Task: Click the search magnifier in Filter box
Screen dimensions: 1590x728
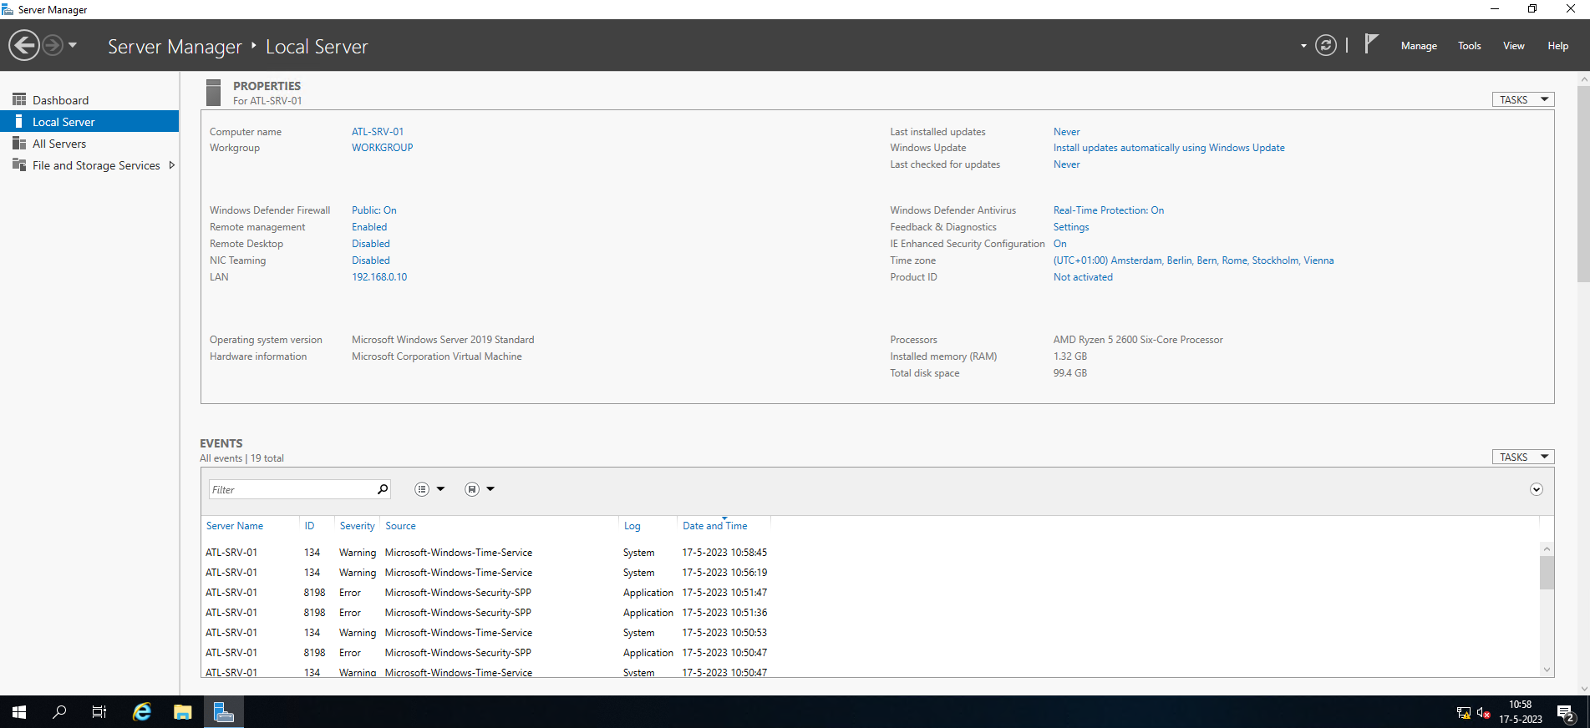Action: pos(383,489)
